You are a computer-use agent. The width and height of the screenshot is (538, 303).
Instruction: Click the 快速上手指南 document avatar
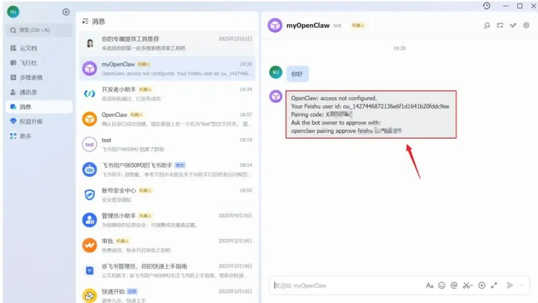coord(90,271)
